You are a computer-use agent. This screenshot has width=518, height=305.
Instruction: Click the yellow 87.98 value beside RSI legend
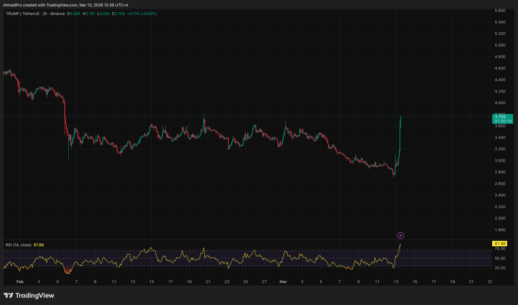tap(38, 245)
